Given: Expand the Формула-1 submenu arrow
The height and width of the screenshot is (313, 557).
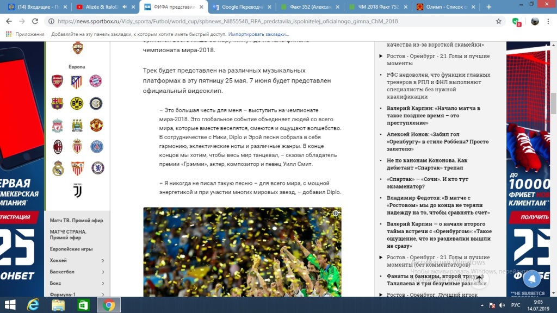Looking at the screenshot, I should (103, 295).
